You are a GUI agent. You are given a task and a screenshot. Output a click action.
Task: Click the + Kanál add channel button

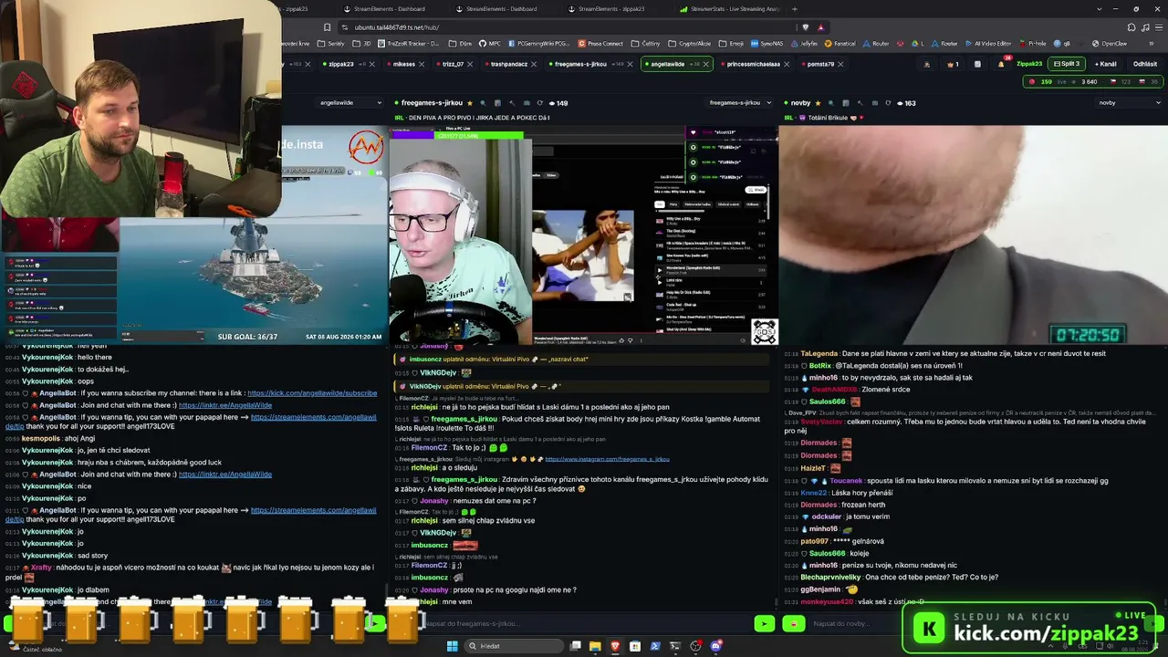point(1106,64)
